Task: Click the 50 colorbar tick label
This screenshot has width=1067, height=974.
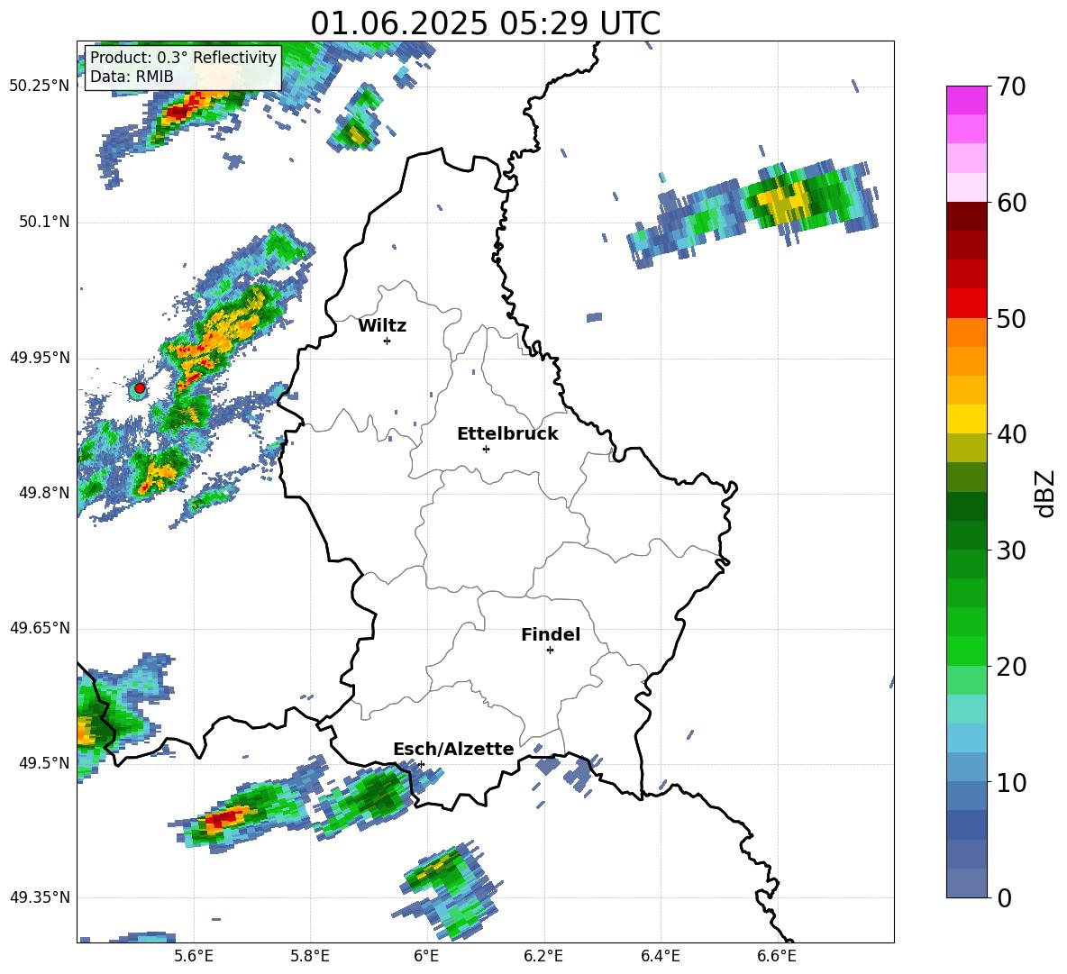Action: point(1011,319)
